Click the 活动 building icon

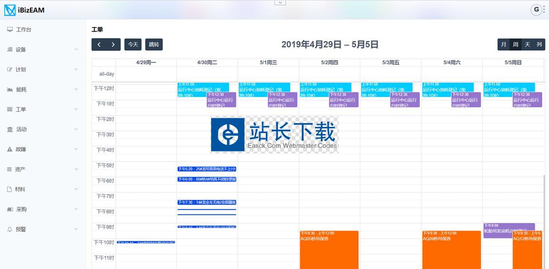pos(10,129)
